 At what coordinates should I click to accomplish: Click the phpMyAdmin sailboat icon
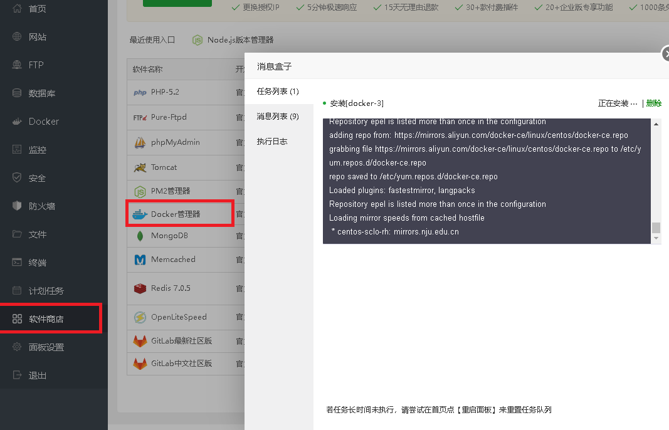point(140,142)
